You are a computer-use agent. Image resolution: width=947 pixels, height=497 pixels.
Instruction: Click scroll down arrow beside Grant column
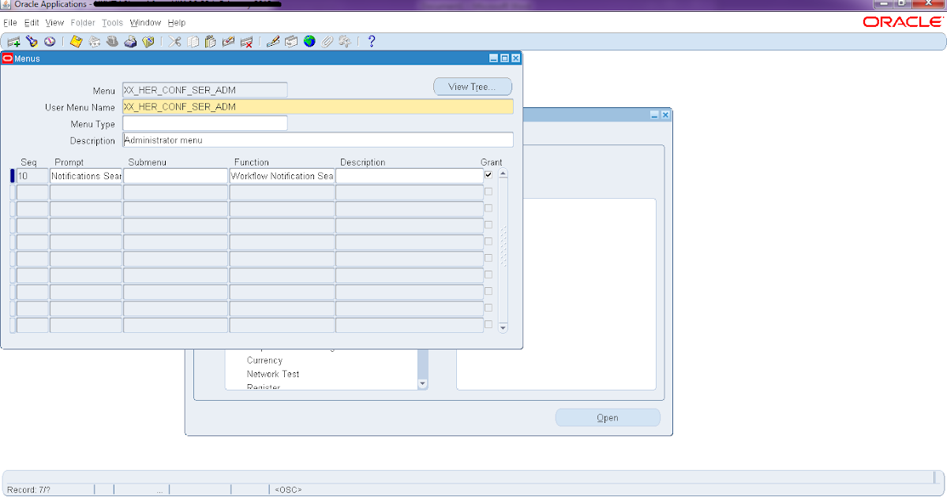coord(503,327)
